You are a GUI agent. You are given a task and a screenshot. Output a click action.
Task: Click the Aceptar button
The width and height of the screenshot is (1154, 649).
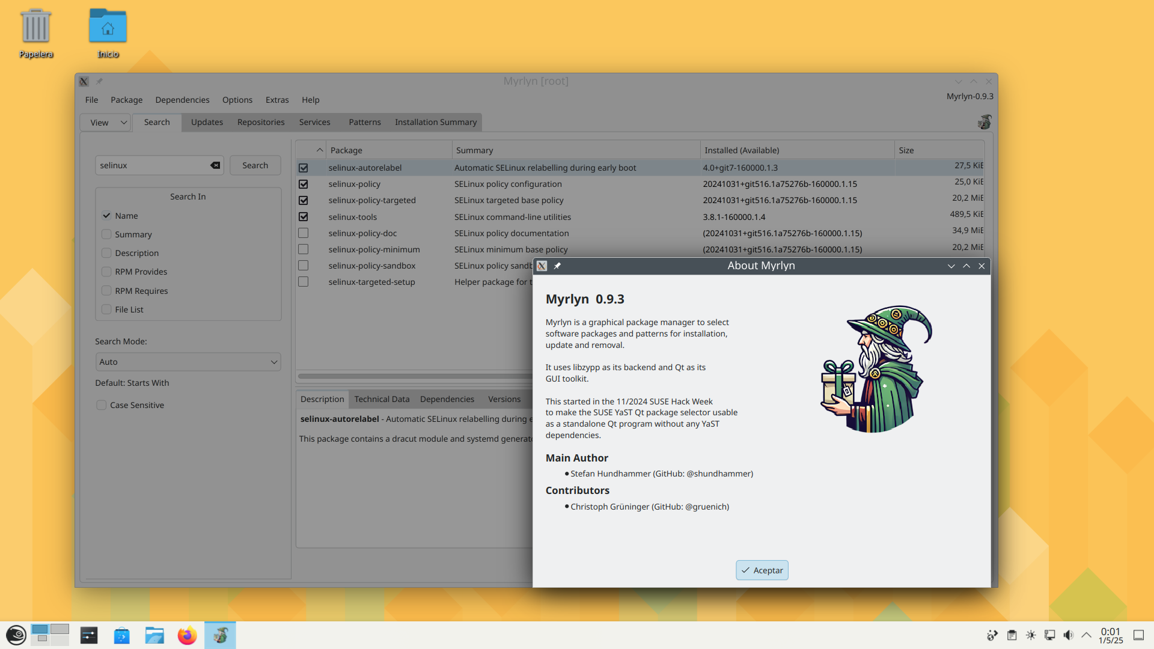(762, 570)
